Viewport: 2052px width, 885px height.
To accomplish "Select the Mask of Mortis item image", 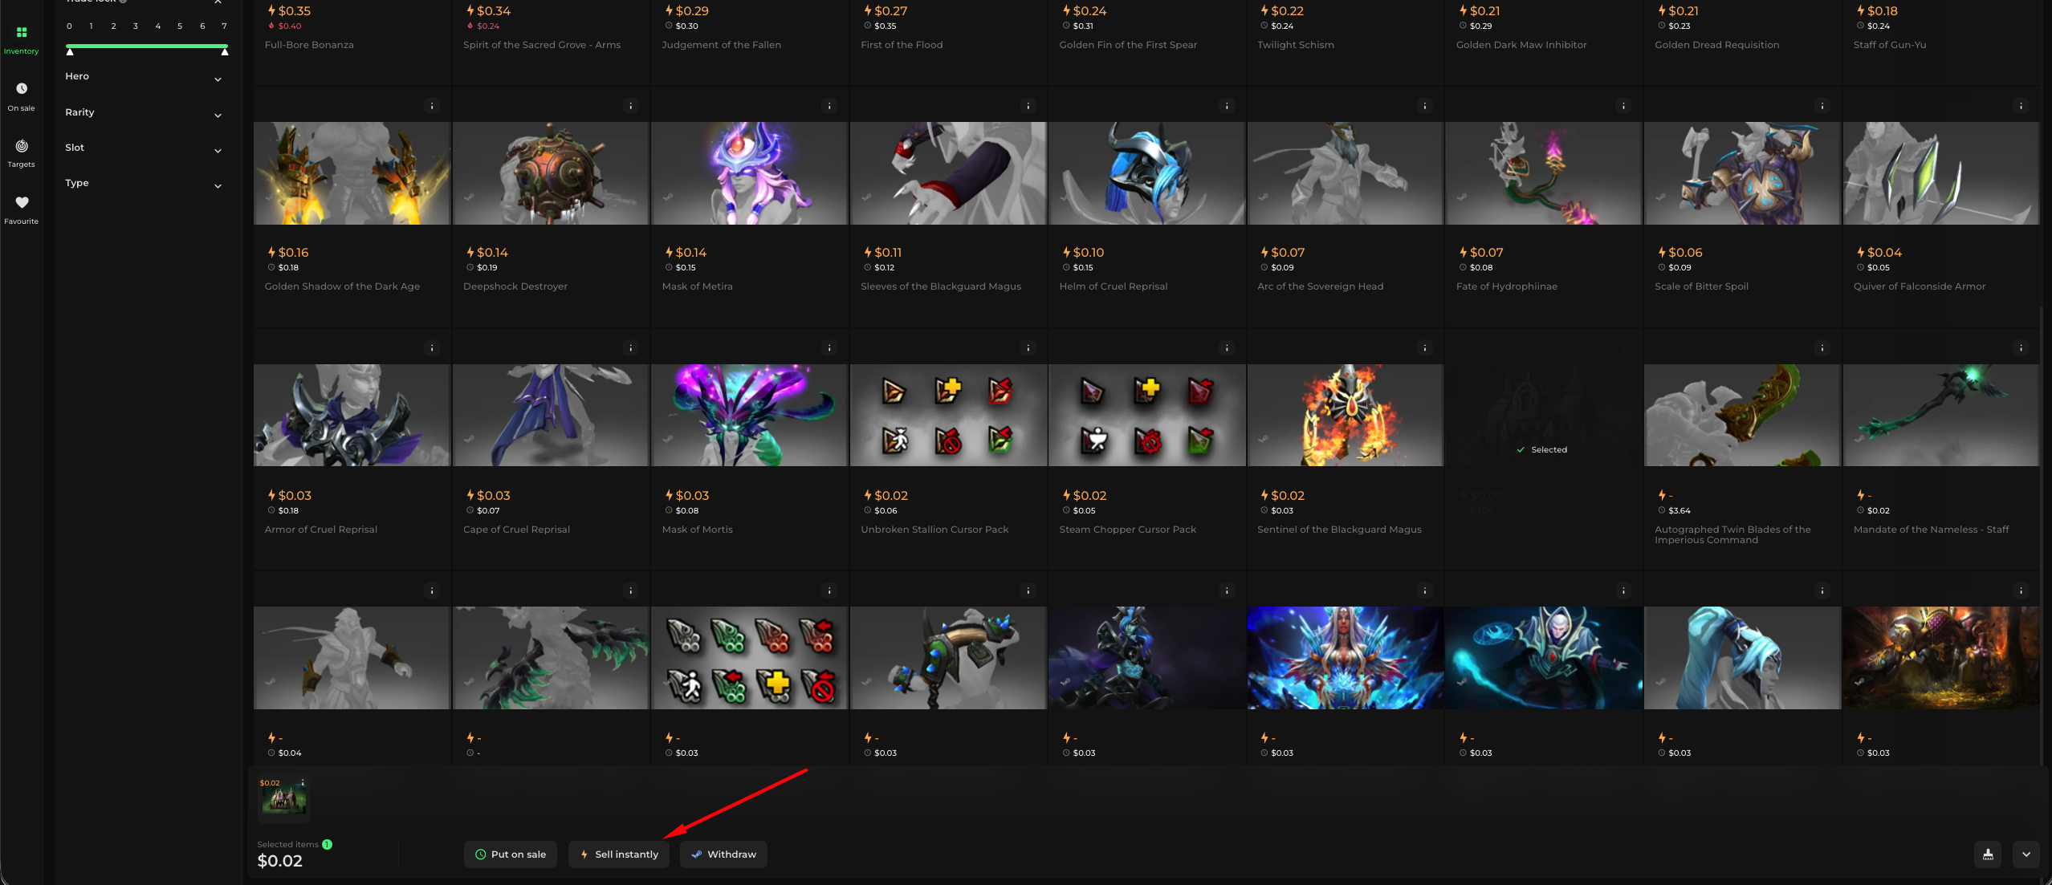I will (750, 416).
